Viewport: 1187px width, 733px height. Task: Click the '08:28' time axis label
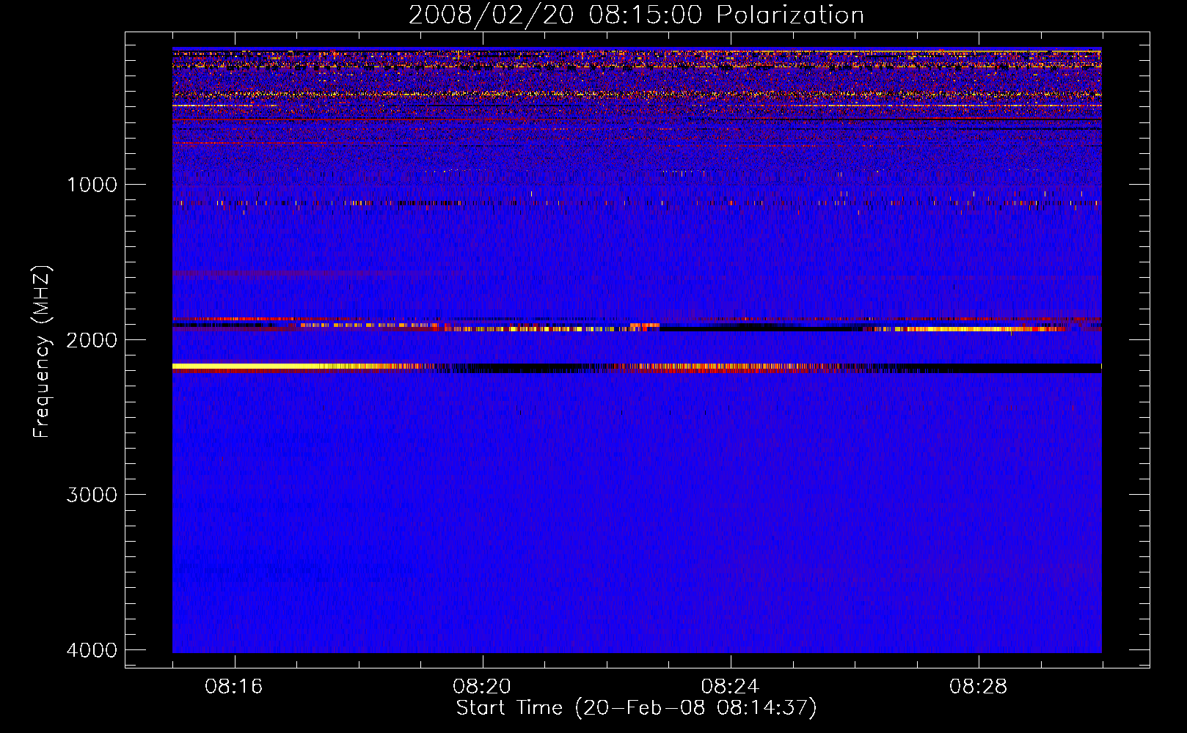click(978, 687)
